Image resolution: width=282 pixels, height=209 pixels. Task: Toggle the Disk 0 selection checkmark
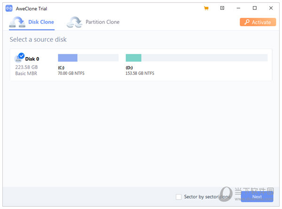click(22, 56)
